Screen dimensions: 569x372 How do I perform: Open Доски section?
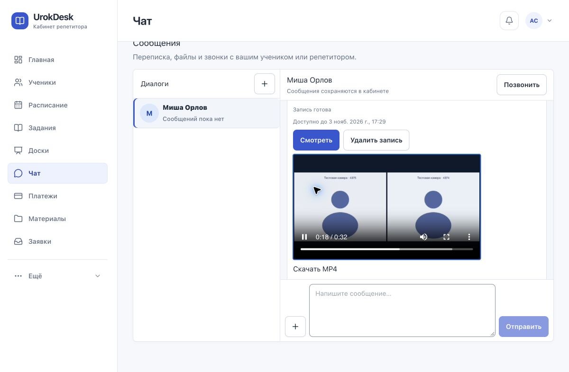pyautogui.click(x=57, y=151)
